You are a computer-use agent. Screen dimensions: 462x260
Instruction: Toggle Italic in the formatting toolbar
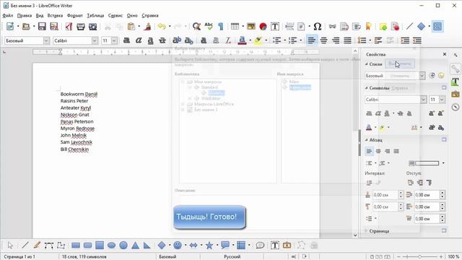(139, 40)
